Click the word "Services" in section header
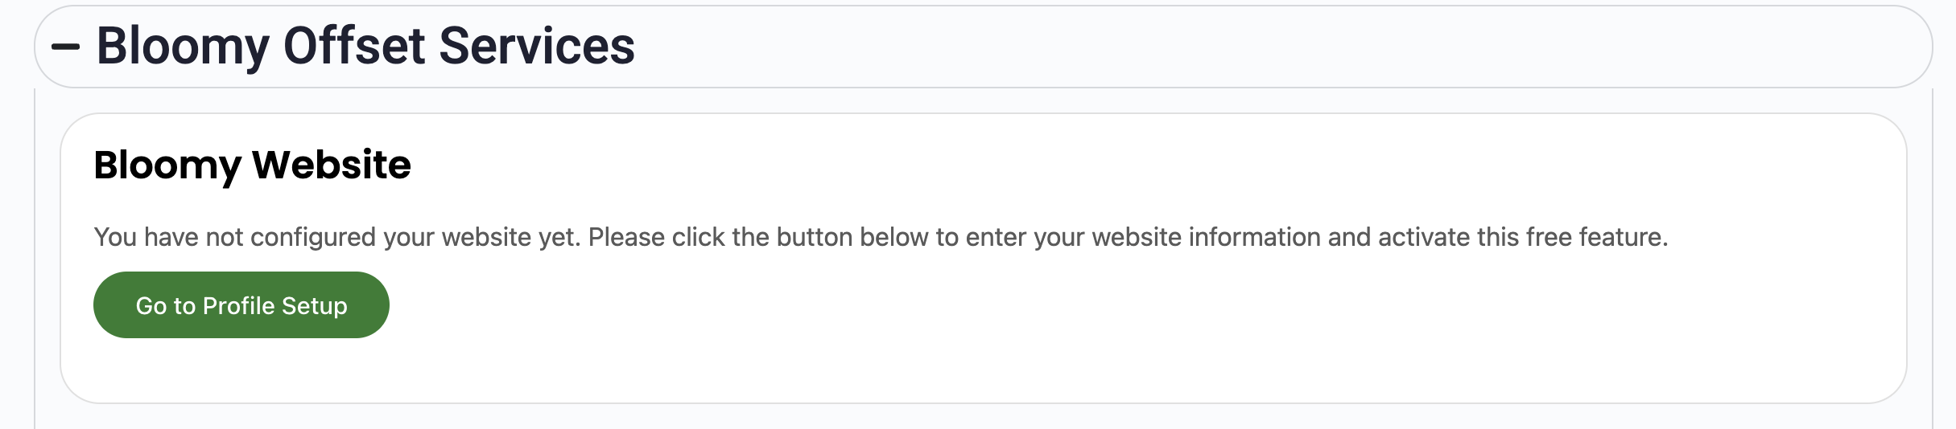The width and height of the screenshot is (1956, 429). pos(537,47)
